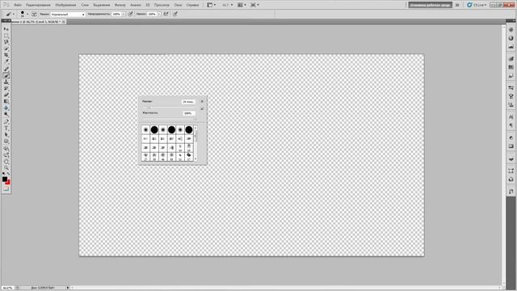Image resolution: width=517 pixels, height=291 pixels.
Task: Select the History Brush tool
Action: (x=6, y=88)
